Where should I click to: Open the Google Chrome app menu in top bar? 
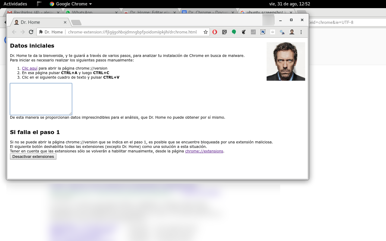click(71, 4)
